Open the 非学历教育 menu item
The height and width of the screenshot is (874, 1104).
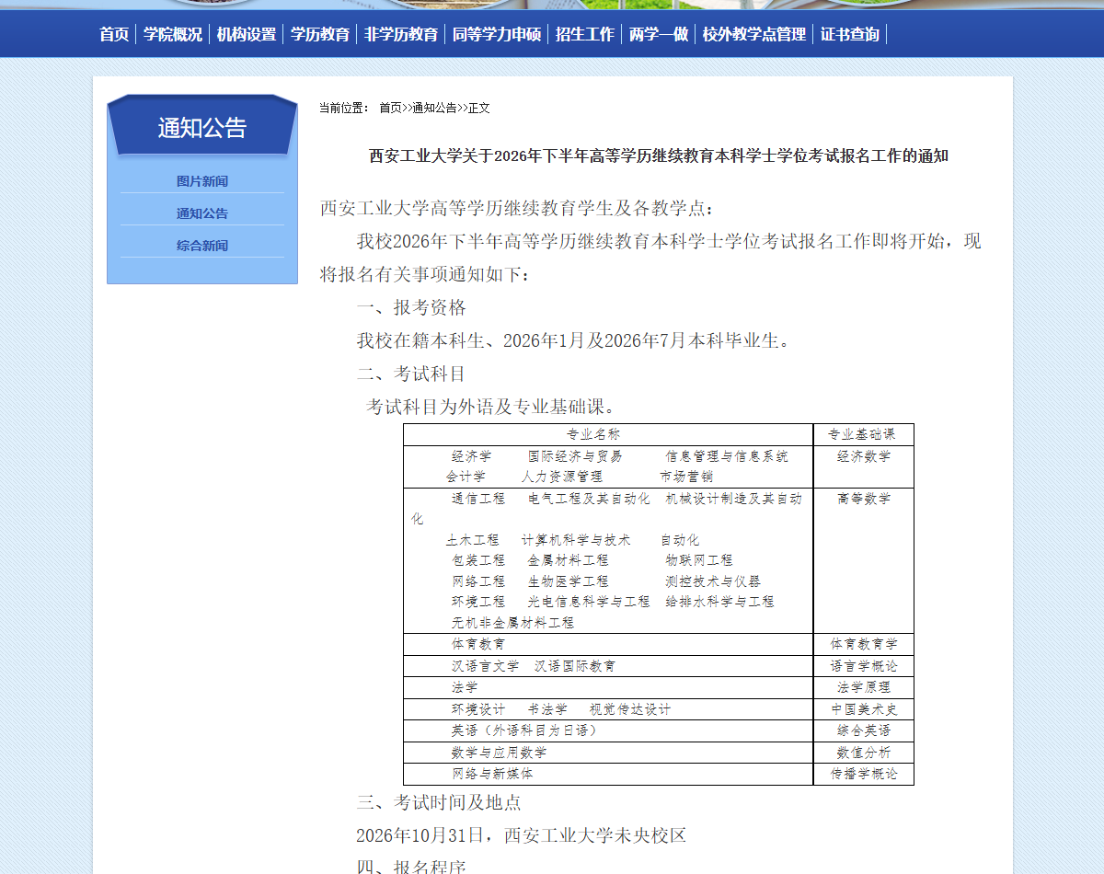(x=401, y=34)
